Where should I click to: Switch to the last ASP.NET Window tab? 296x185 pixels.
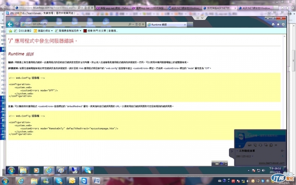(x=255, y=8)
